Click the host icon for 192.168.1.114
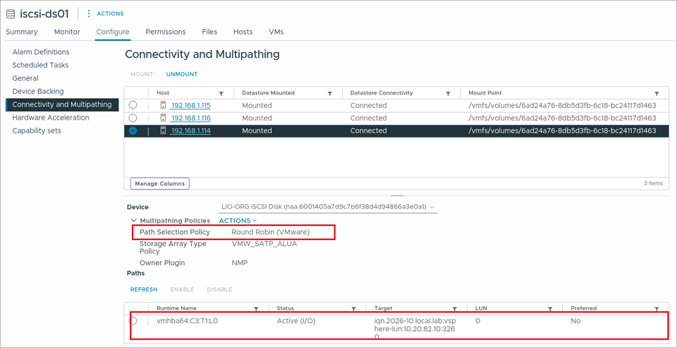The height and width of the screenshot is (348, 677). tap(163, 130)
